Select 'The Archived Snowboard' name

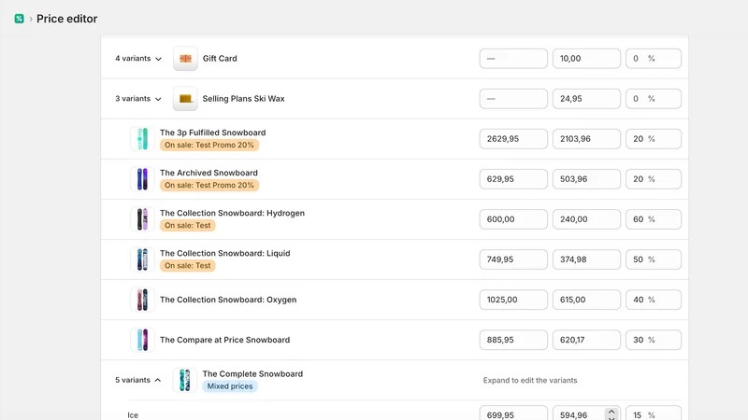(209, 173)
